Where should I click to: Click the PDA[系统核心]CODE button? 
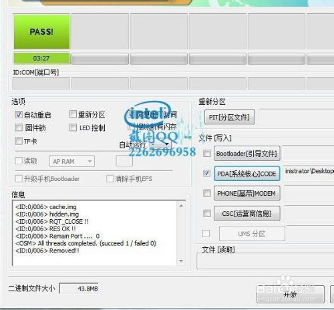[246, 174]
